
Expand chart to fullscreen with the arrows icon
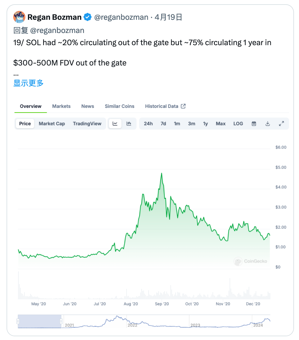pos(281,124)
